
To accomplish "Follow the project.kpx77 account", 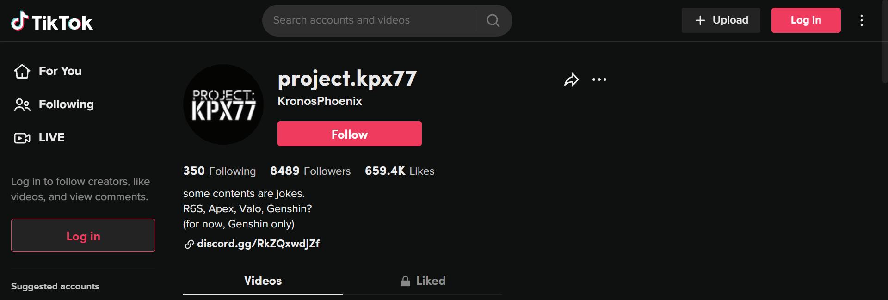I will click(349, 134).
